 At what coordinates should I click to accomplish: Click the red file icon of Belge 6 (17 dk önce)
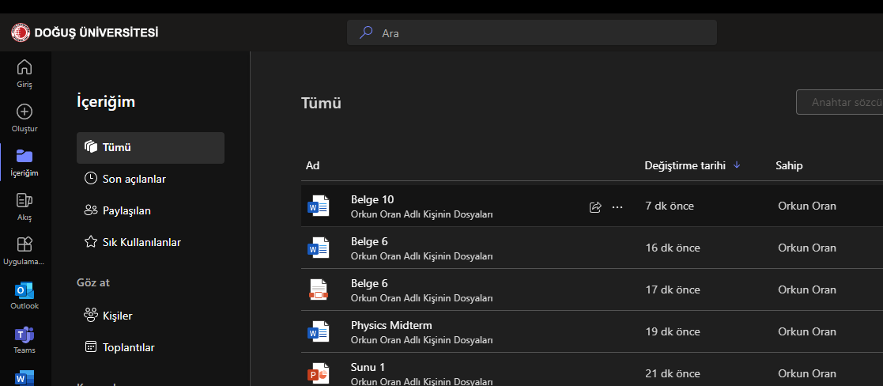pyautogui.click(x=318, y=289)
